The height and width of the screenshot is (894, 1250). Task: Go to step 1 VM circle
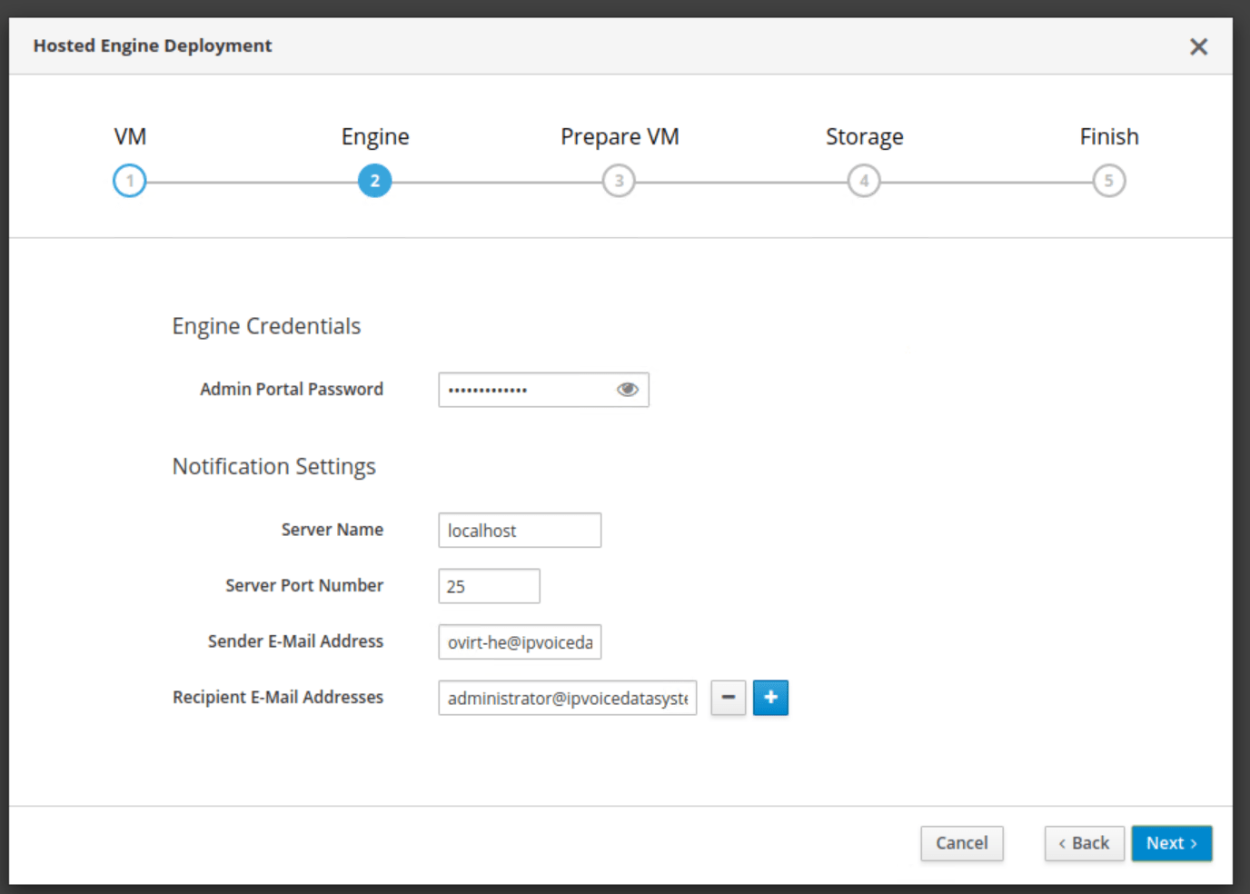(x=130, y=181)
